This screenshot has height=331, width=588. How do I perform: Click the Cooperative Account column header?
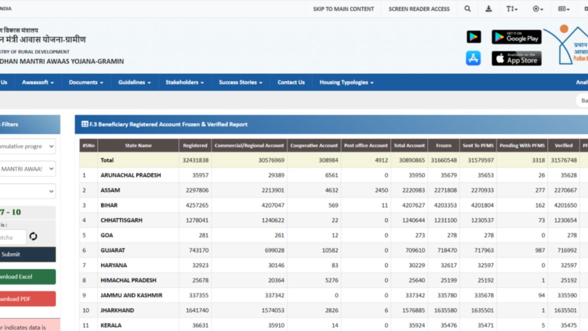coord(314,145)
